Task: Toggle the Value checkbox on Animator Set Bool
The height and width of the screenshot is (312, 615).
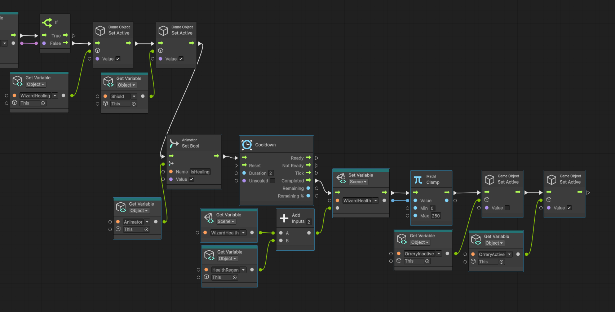Action: (191, 179)
